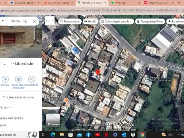The image size is (184, 138).
Task: Collapse the side panel with arrow handle
Action: [x=44, y=73]
